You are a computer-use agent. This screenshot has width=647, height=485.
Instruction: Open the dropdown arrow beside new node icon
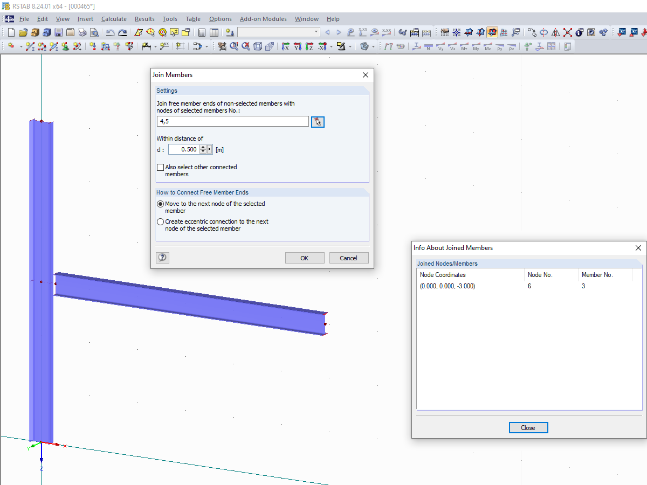(21, 47)
